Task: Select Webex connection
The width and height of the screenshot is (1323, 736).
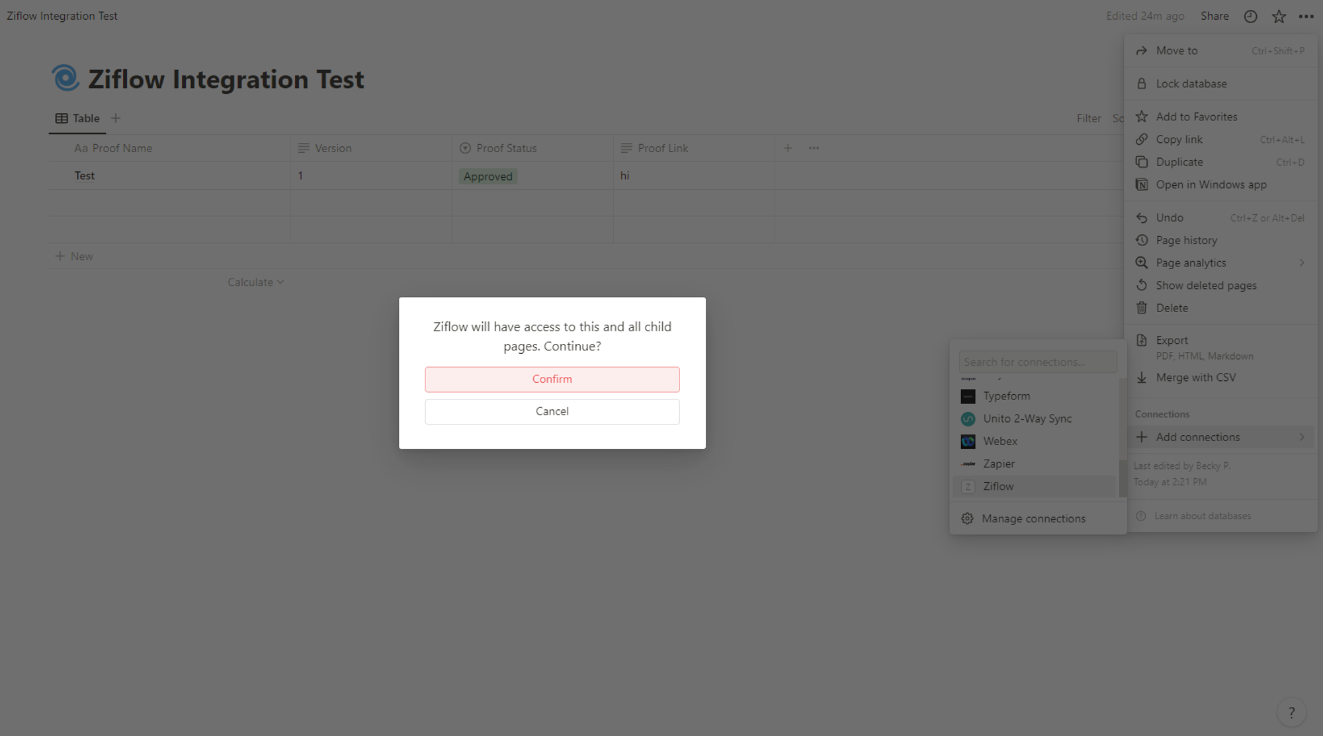Action: [1034, 441]
